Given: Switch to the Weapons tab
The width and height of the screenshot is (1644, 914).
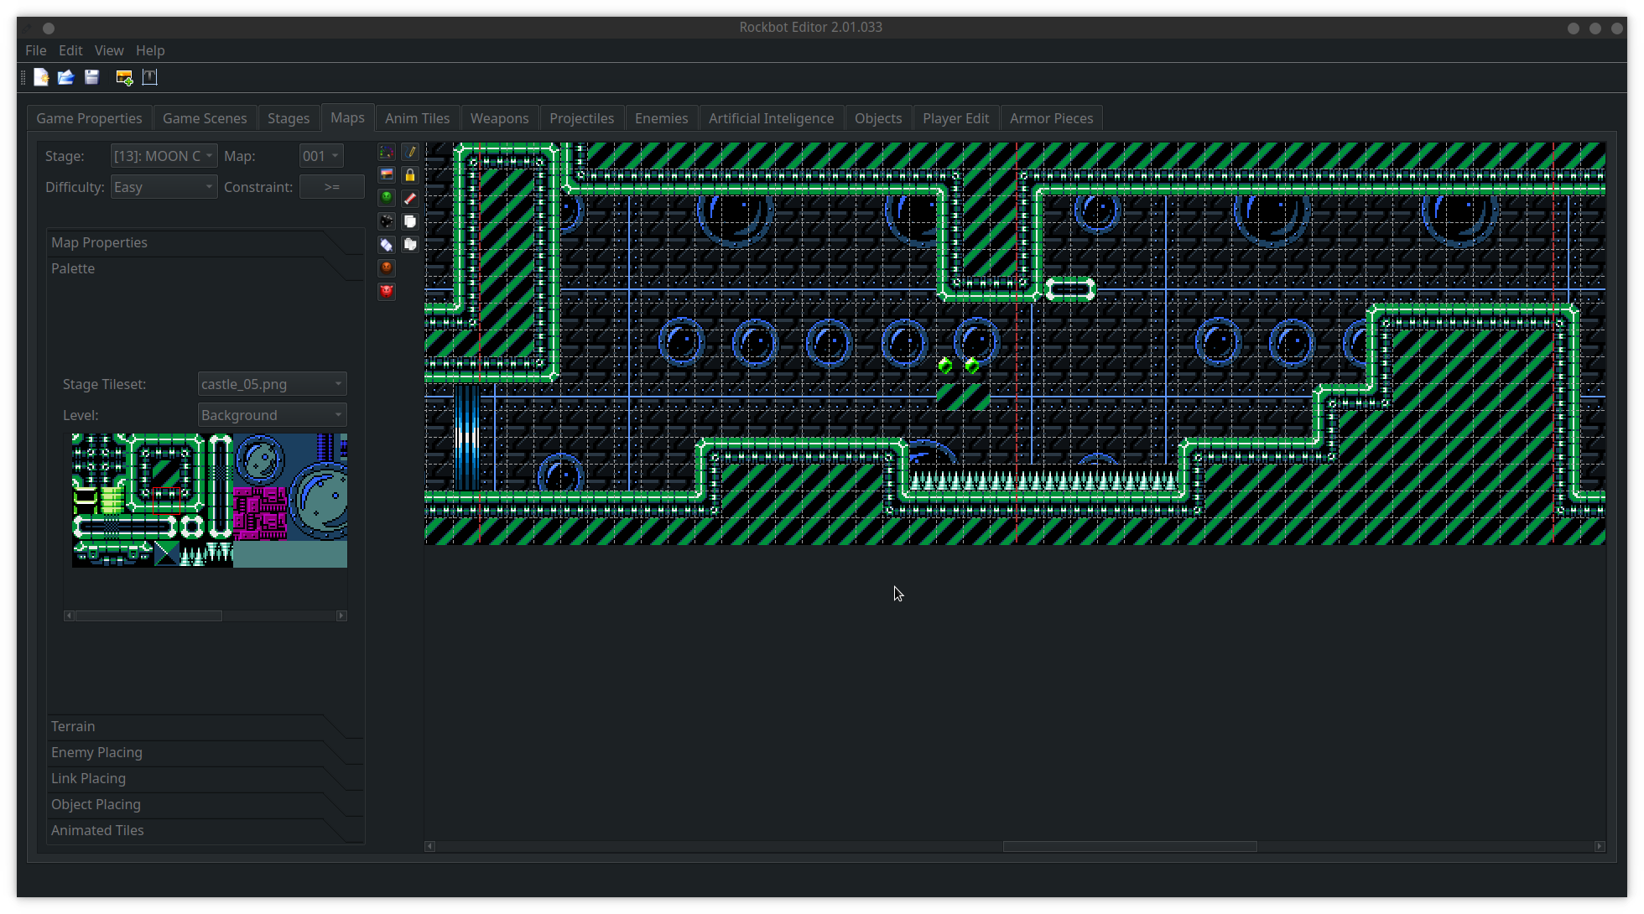Looking at the screenshot, I should [498, 117].
